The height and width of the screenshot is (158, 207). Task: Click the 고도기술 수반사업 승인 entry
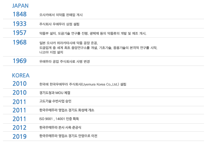[x=55, y=101]
